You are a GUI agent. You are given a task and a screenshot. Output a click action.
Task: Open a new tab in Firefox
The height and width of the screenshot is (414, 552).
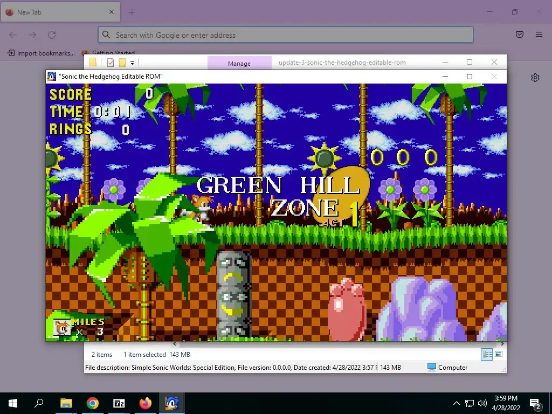[x=132, y=12]
